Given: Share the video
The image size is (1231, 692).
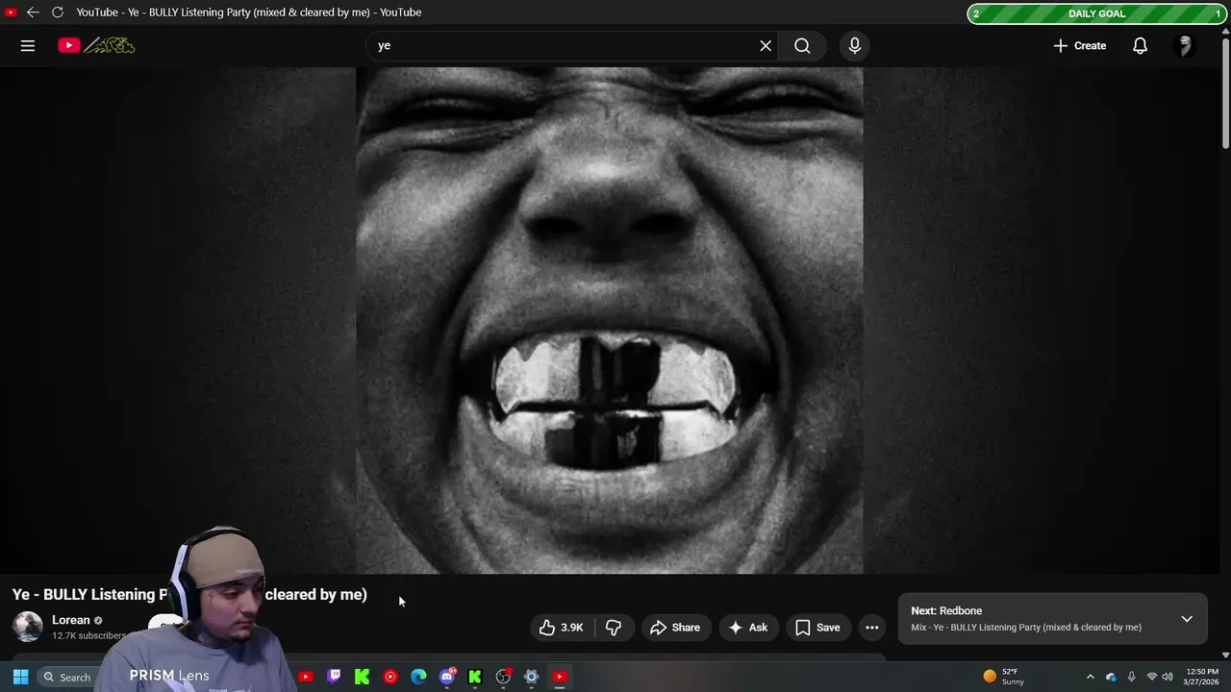Looking at the screenshot, I should click(675, 628).
